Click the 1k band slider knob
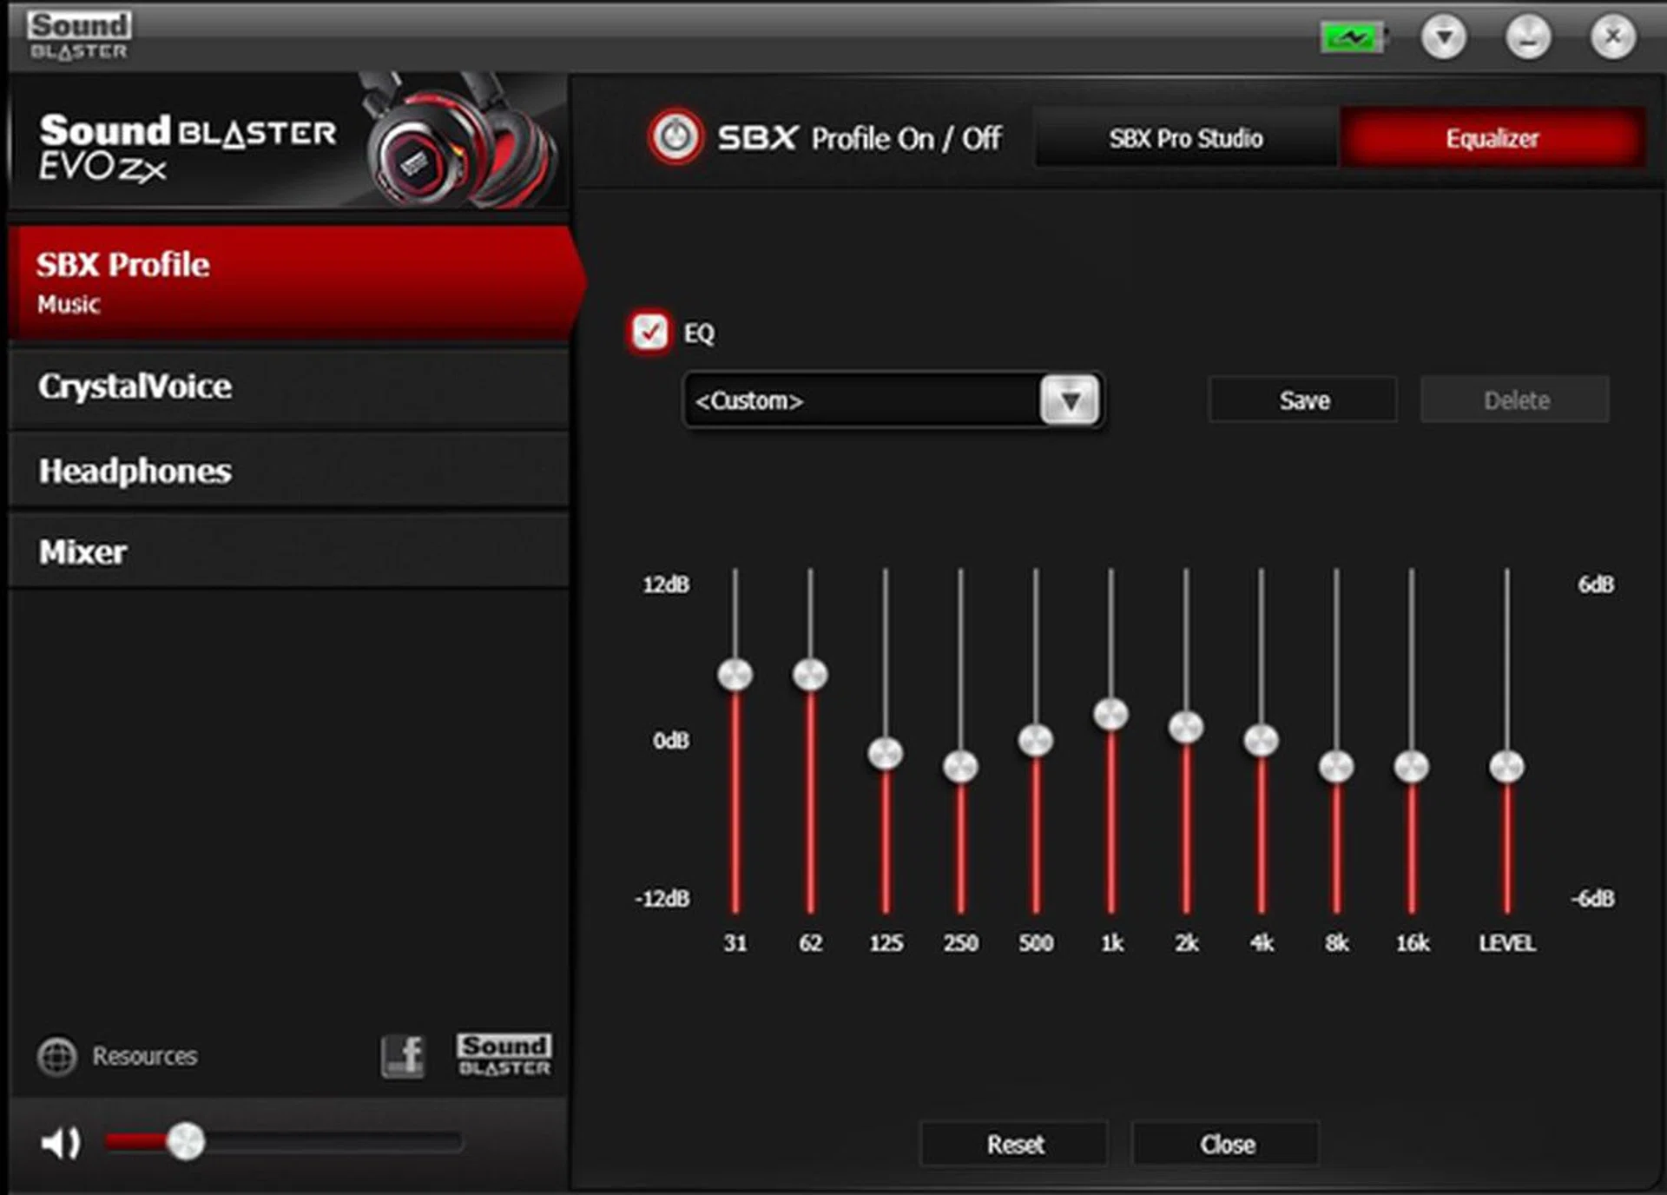Screen dimensions: 1667x1195 [x=1110, y=715]
